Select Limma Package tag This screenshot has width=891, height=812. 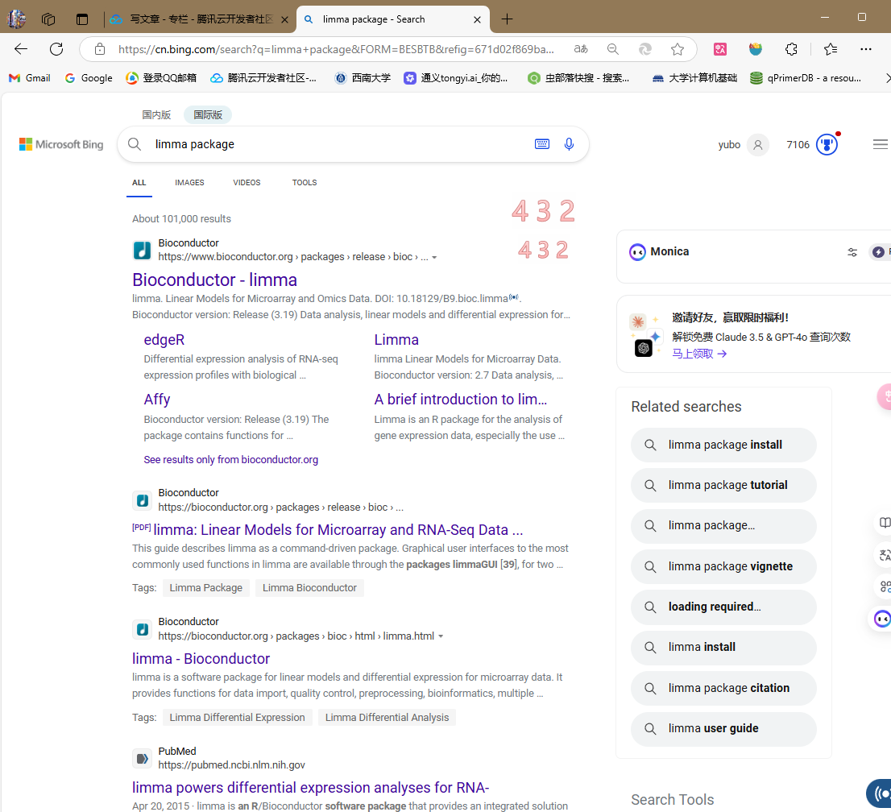point(205,588)
